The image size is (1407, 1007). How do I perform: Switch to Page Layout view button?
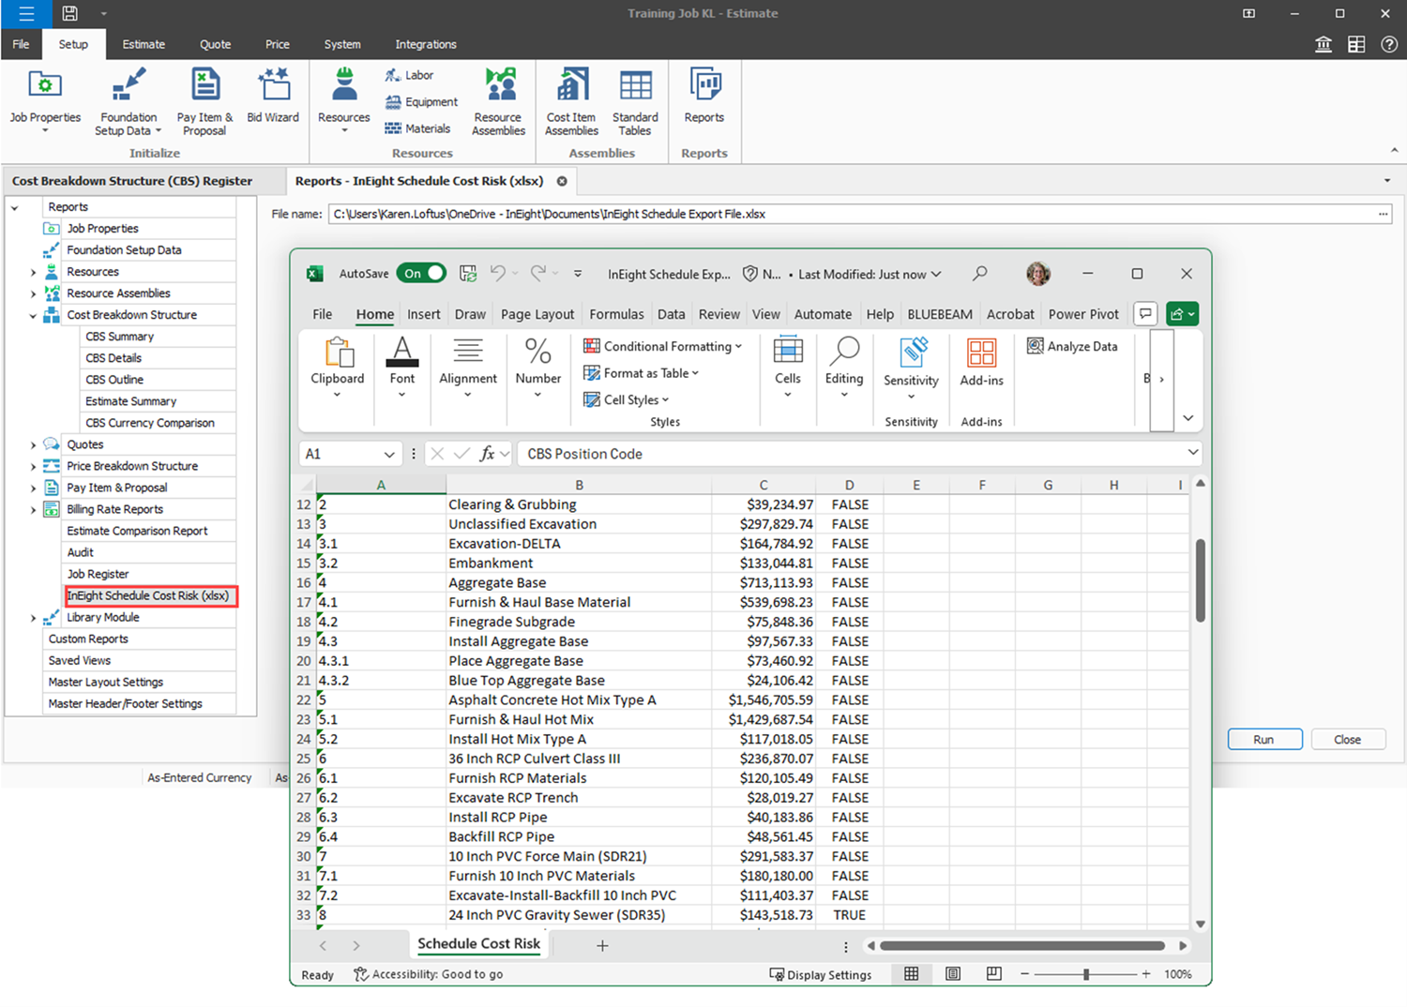point(953,974)
